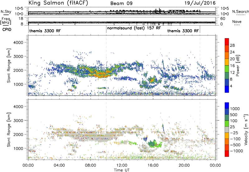Click the red bottom of Velocity color bar
249x172 pixels.
(x=227, y=154)
